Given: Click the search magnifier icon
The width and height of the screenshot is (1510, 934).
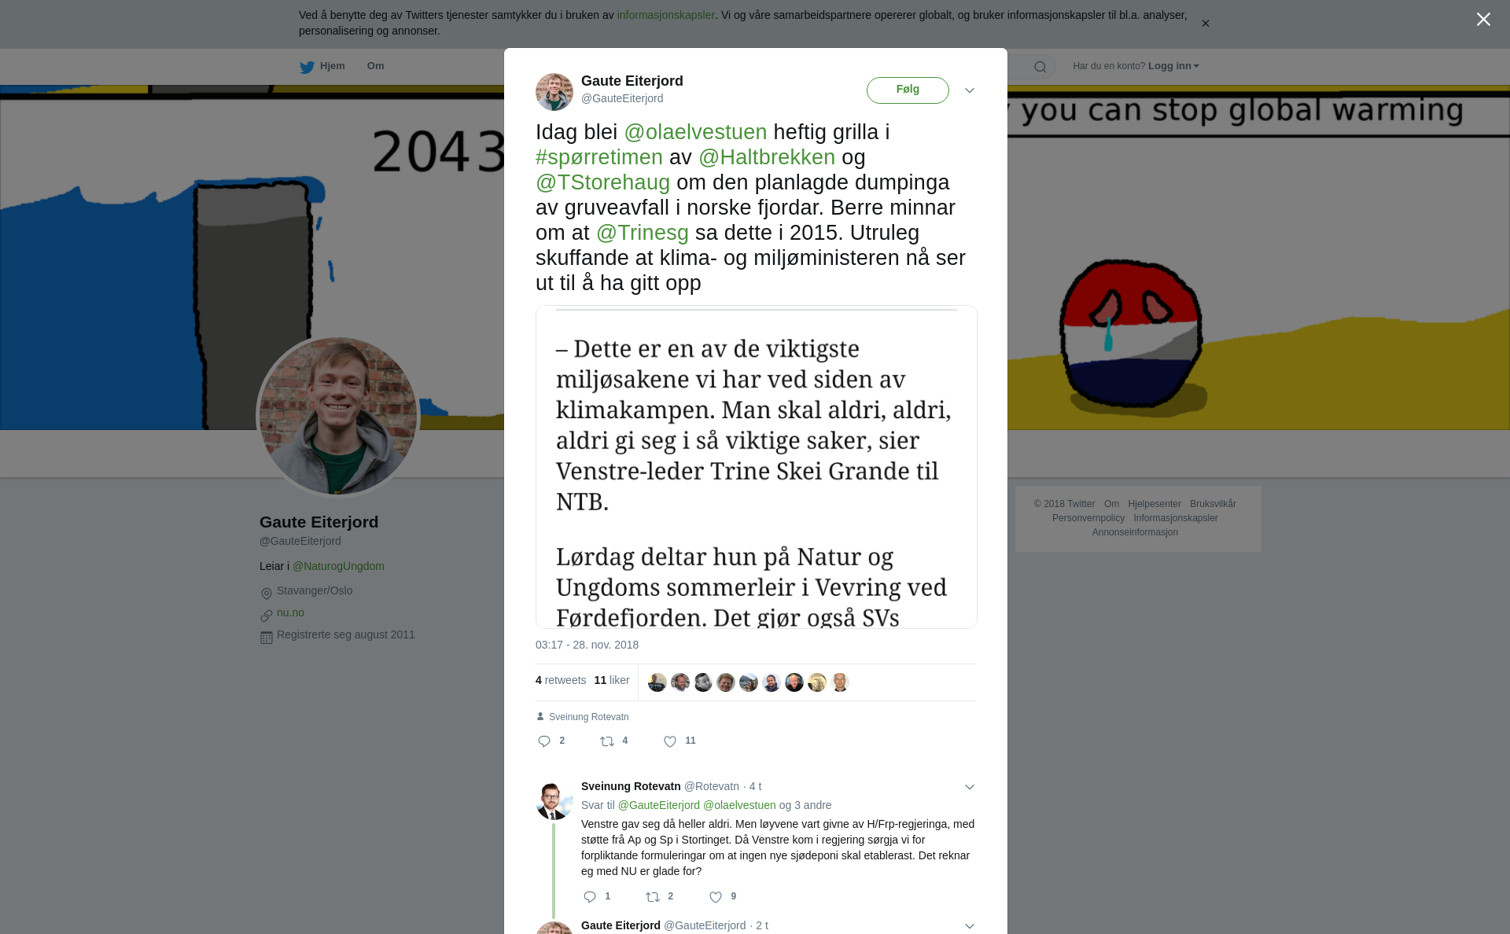Looking at the screenshot, I should (1040, 67).
